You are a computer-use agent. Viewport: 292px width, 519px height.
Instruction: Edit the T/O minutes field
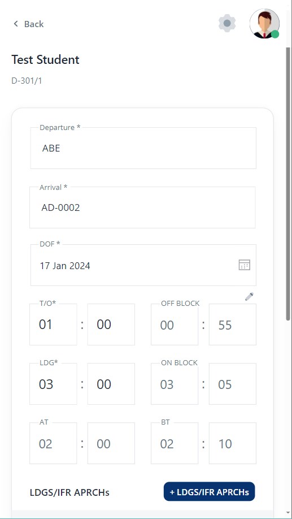(x=111, y=325)
